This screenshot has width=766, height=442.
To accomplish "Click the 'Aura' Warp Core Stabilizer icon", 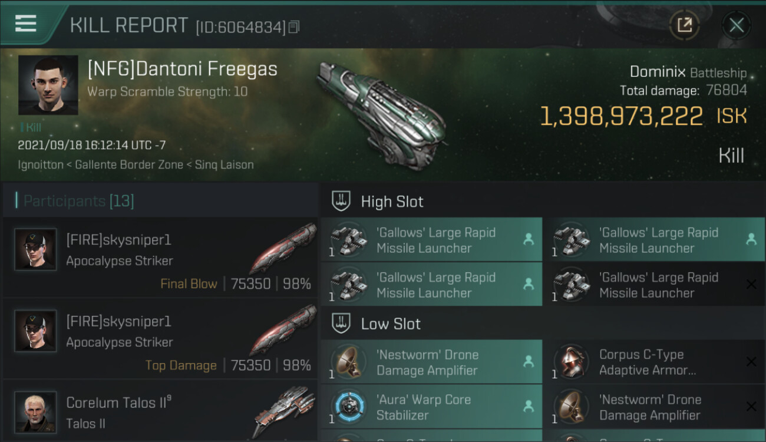I will 348,407.
